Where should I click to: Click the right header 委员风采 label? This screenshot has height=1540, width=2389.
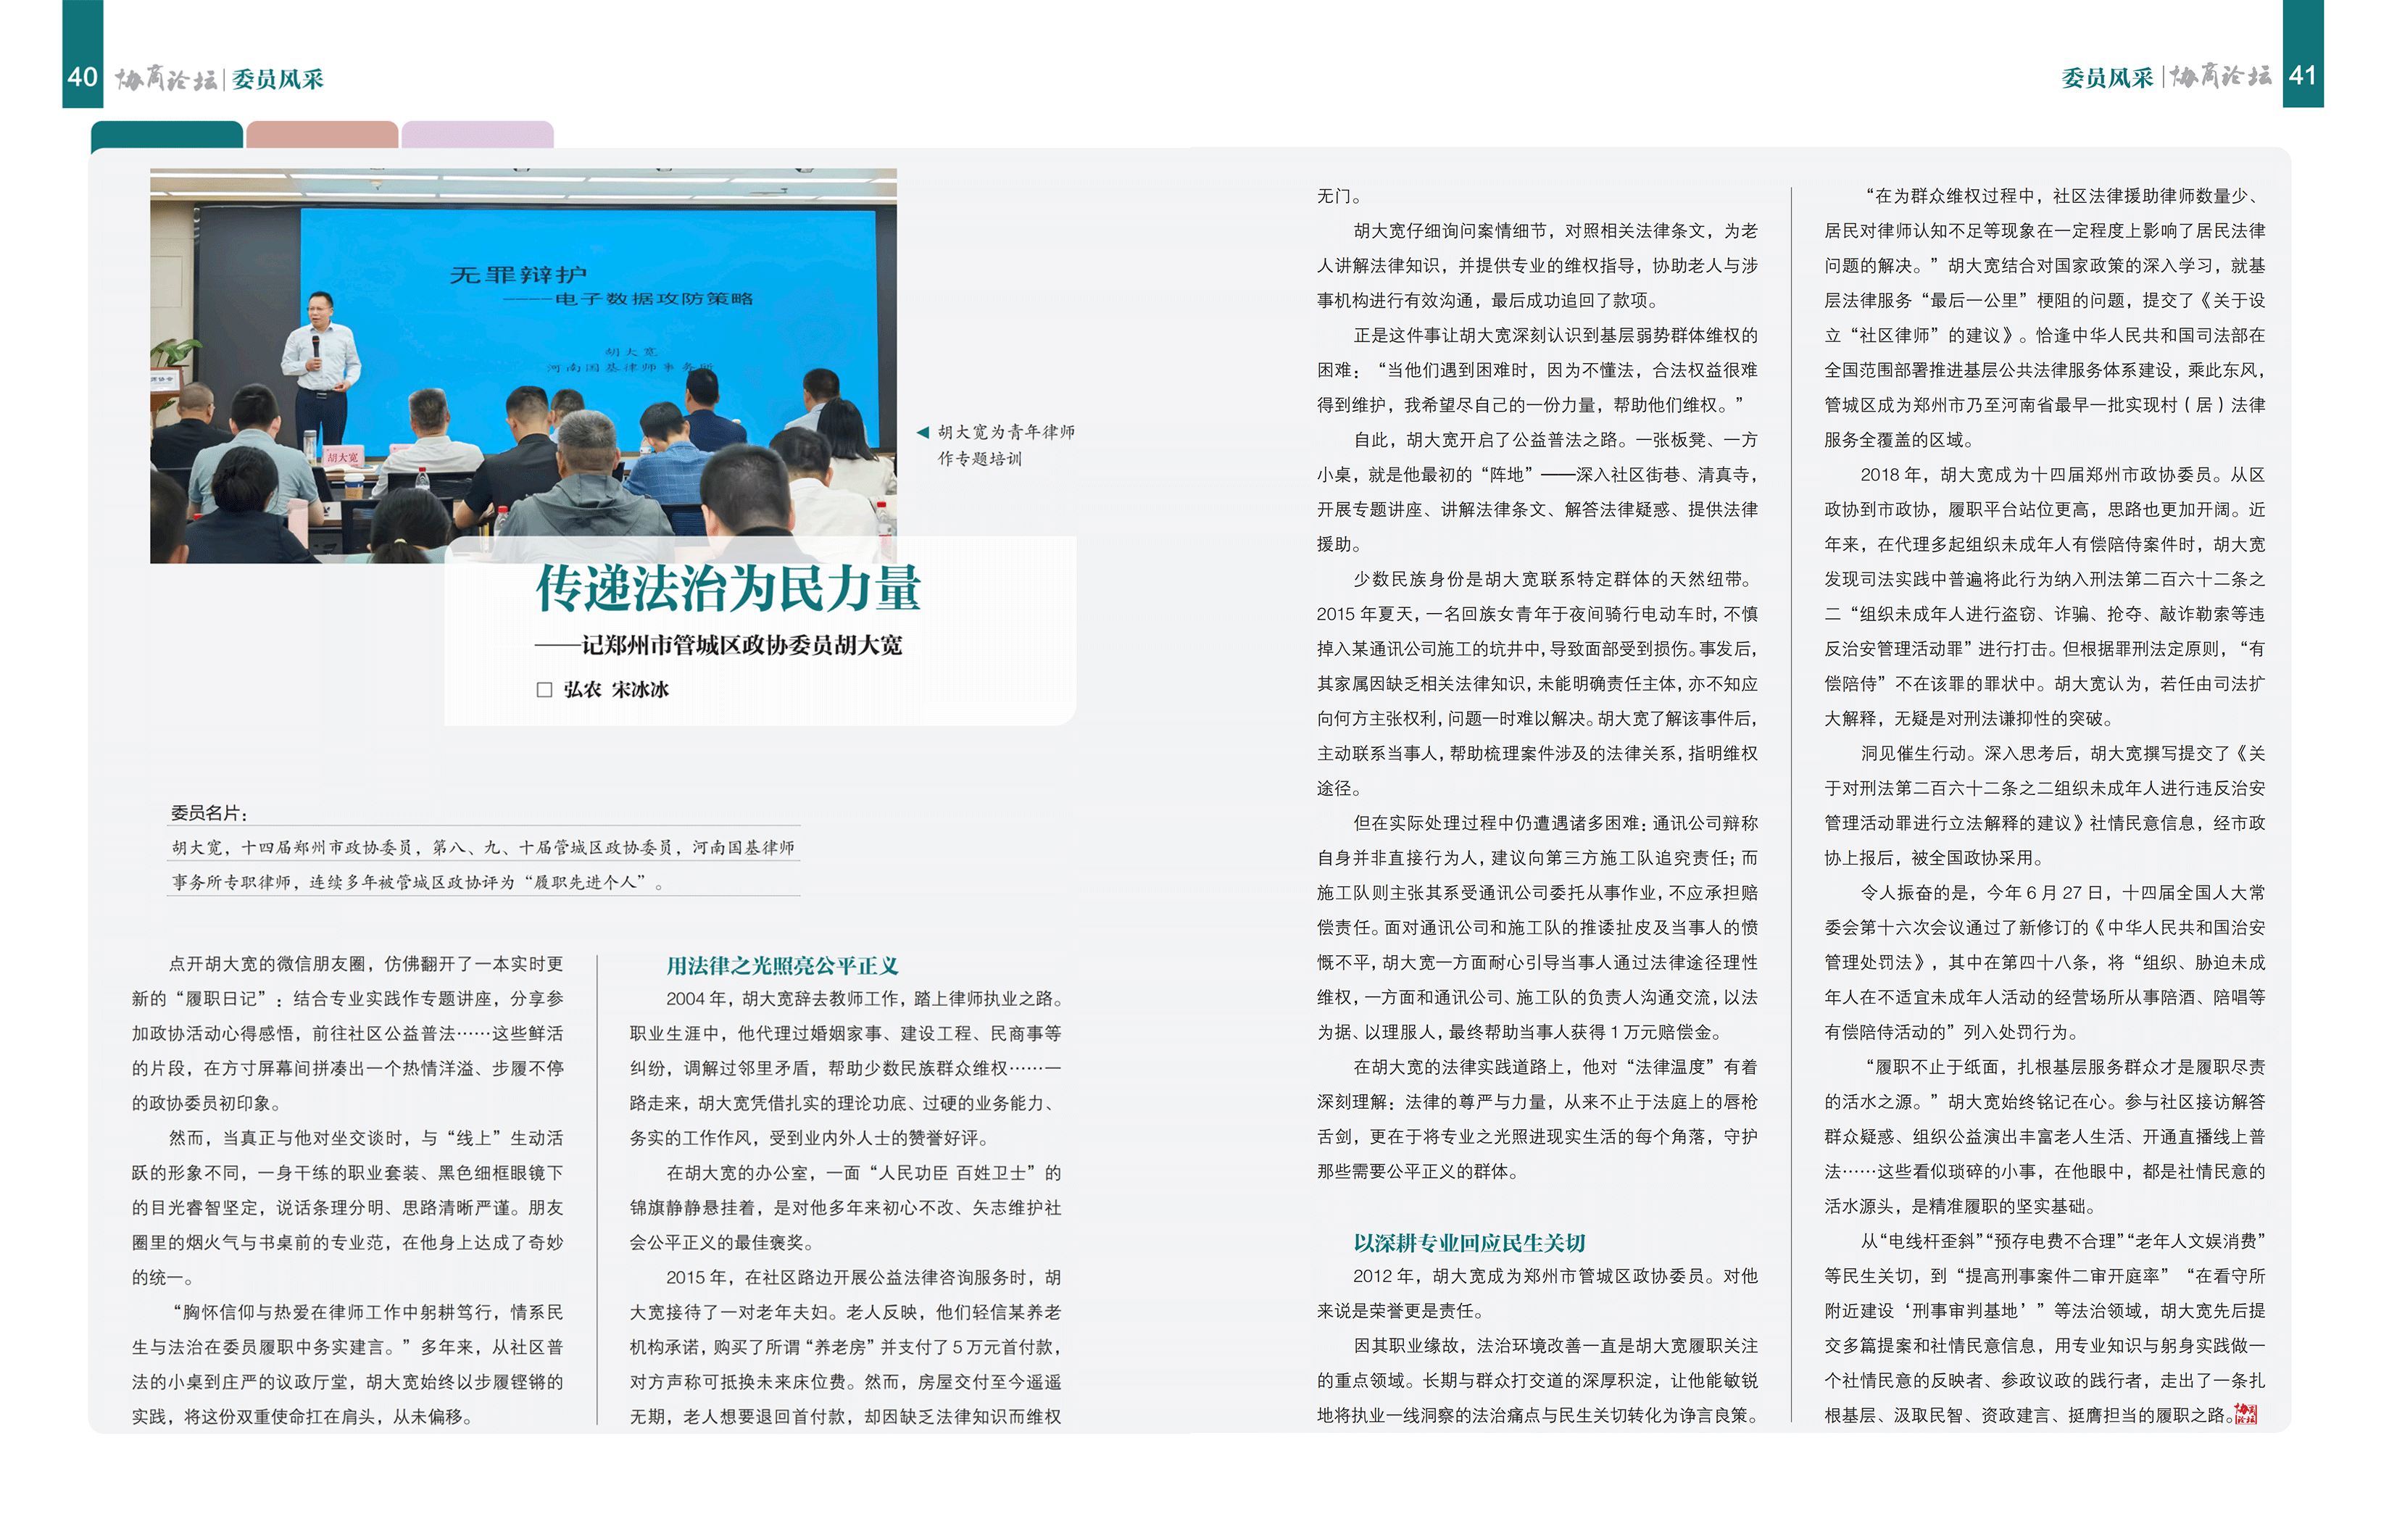(x=2106, y=78)
